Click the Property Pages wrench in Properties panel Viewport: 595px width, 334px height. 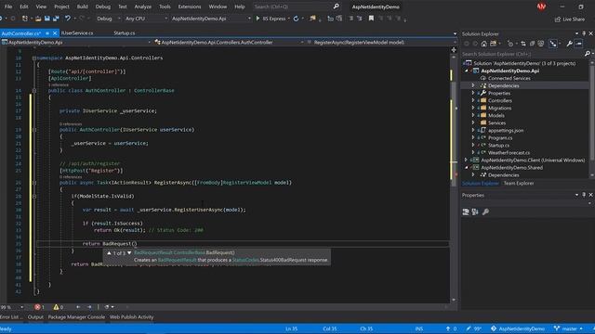485,212
